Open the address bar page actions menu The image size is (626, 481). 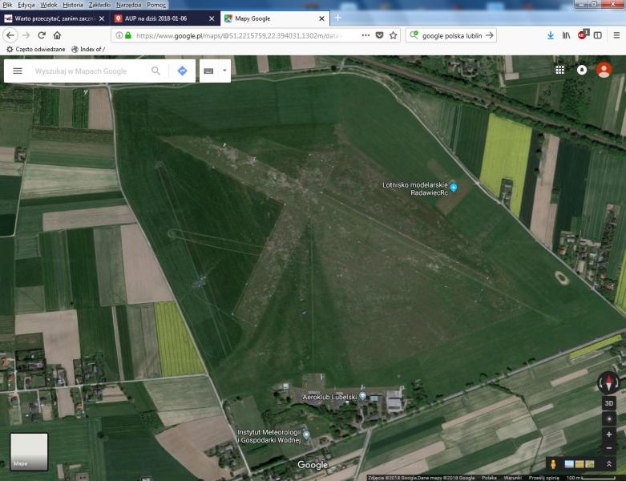pyautogui.click(x=366, y=35)
